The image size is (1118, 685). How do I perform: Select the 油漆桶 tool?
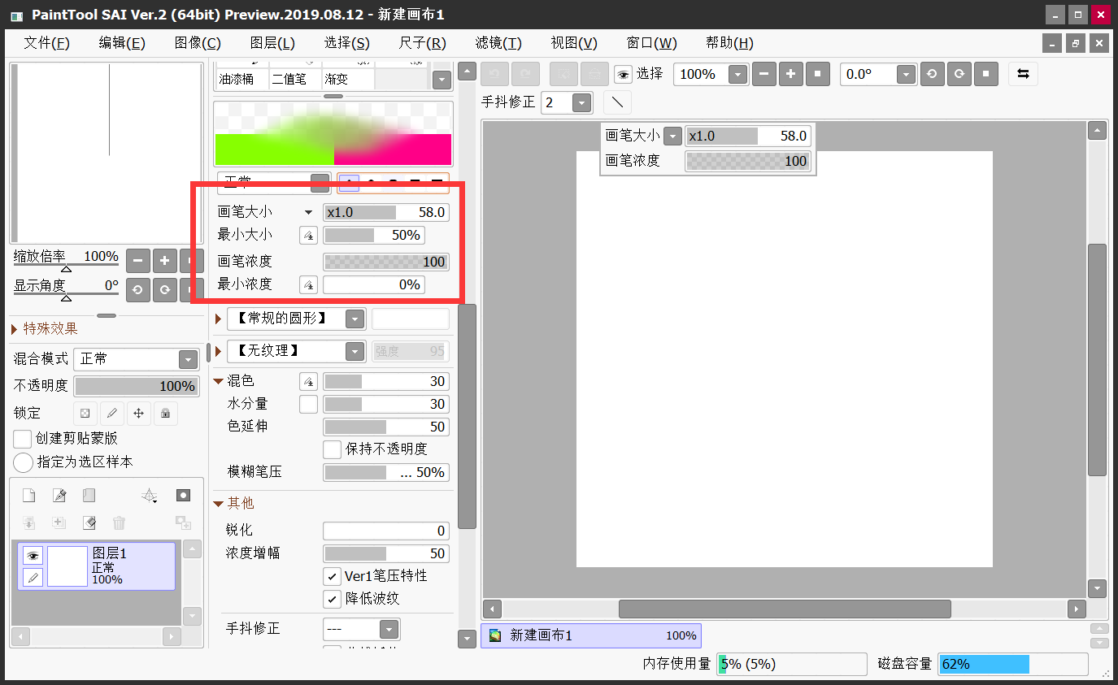click(241, 79)
